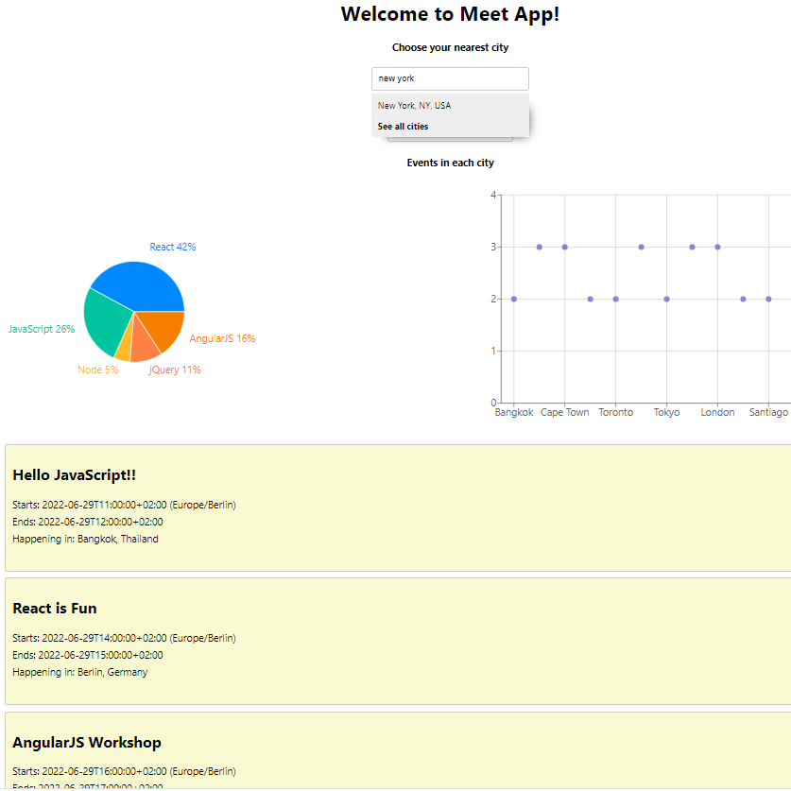
Task: Click Hello JavaScript start time line
Action: (x=124, y=505)
